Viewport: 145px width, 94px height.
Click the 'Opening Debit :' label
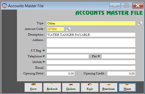pos(34,73)
